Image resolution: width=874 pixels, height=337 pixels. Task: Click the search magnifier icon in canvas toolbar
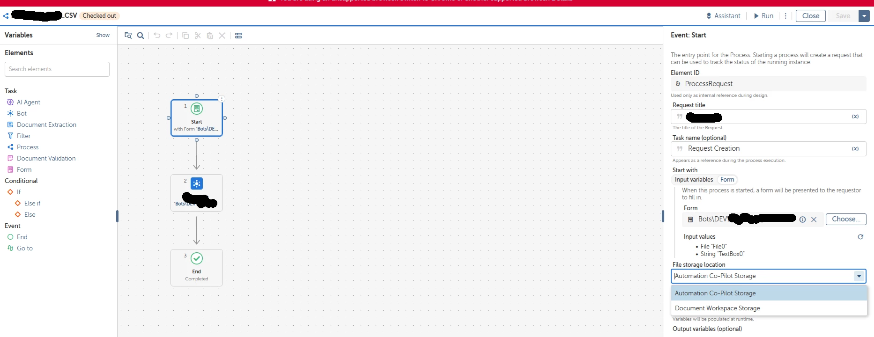point(141,36)
